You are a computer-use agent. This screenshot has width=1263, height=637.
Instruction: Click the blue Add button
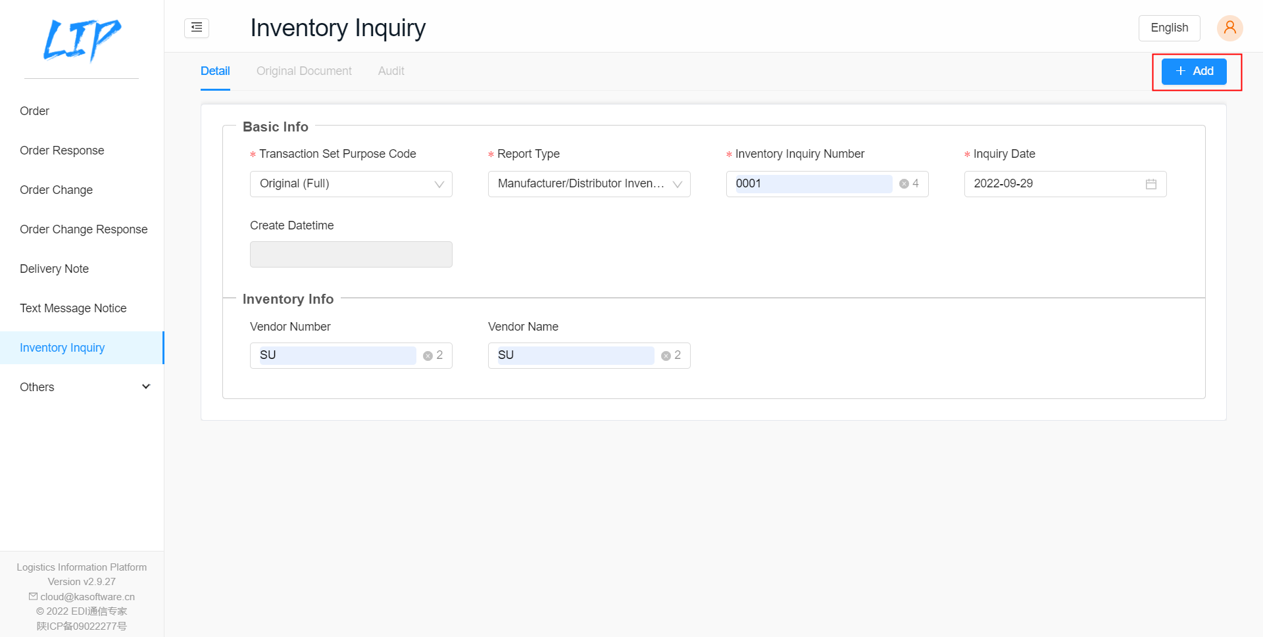pyautogui.click(x=1193, y=71)
